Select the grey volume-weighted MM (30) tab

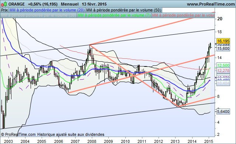(38, 15)
